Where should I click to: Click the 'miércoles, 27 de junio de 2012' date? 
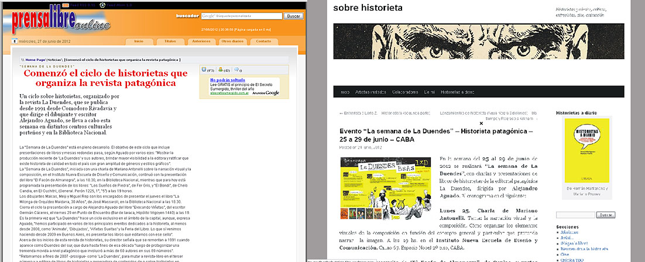tap(45, 42)
